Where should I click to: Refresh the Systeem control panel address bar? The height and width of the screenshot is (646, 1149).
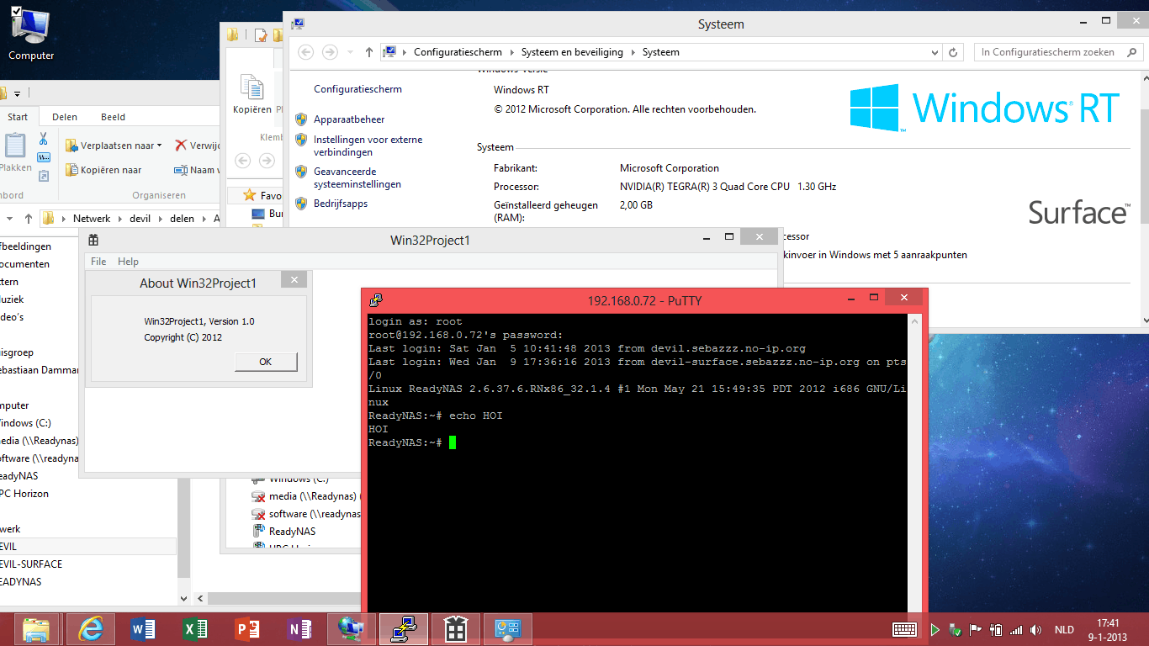[953, 52]
